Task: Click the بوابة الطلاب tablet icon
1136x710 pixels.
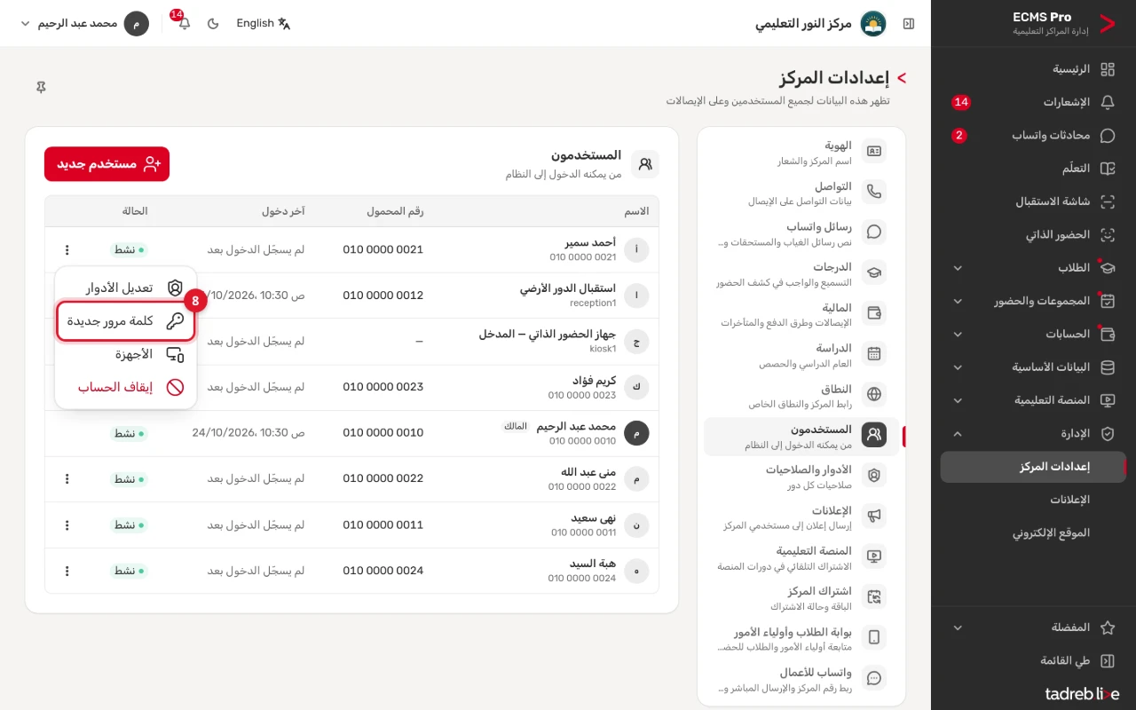Action: 874,638
